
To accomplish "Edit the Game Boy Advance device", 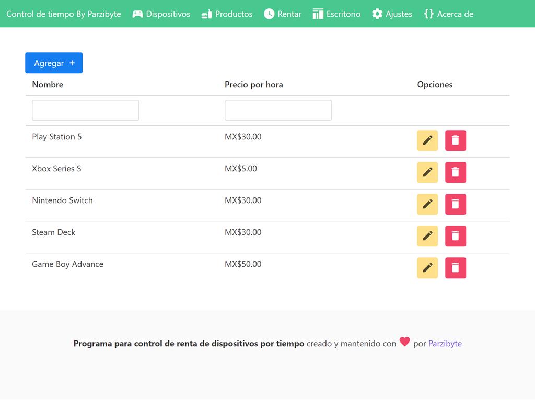I will (427, 268).
